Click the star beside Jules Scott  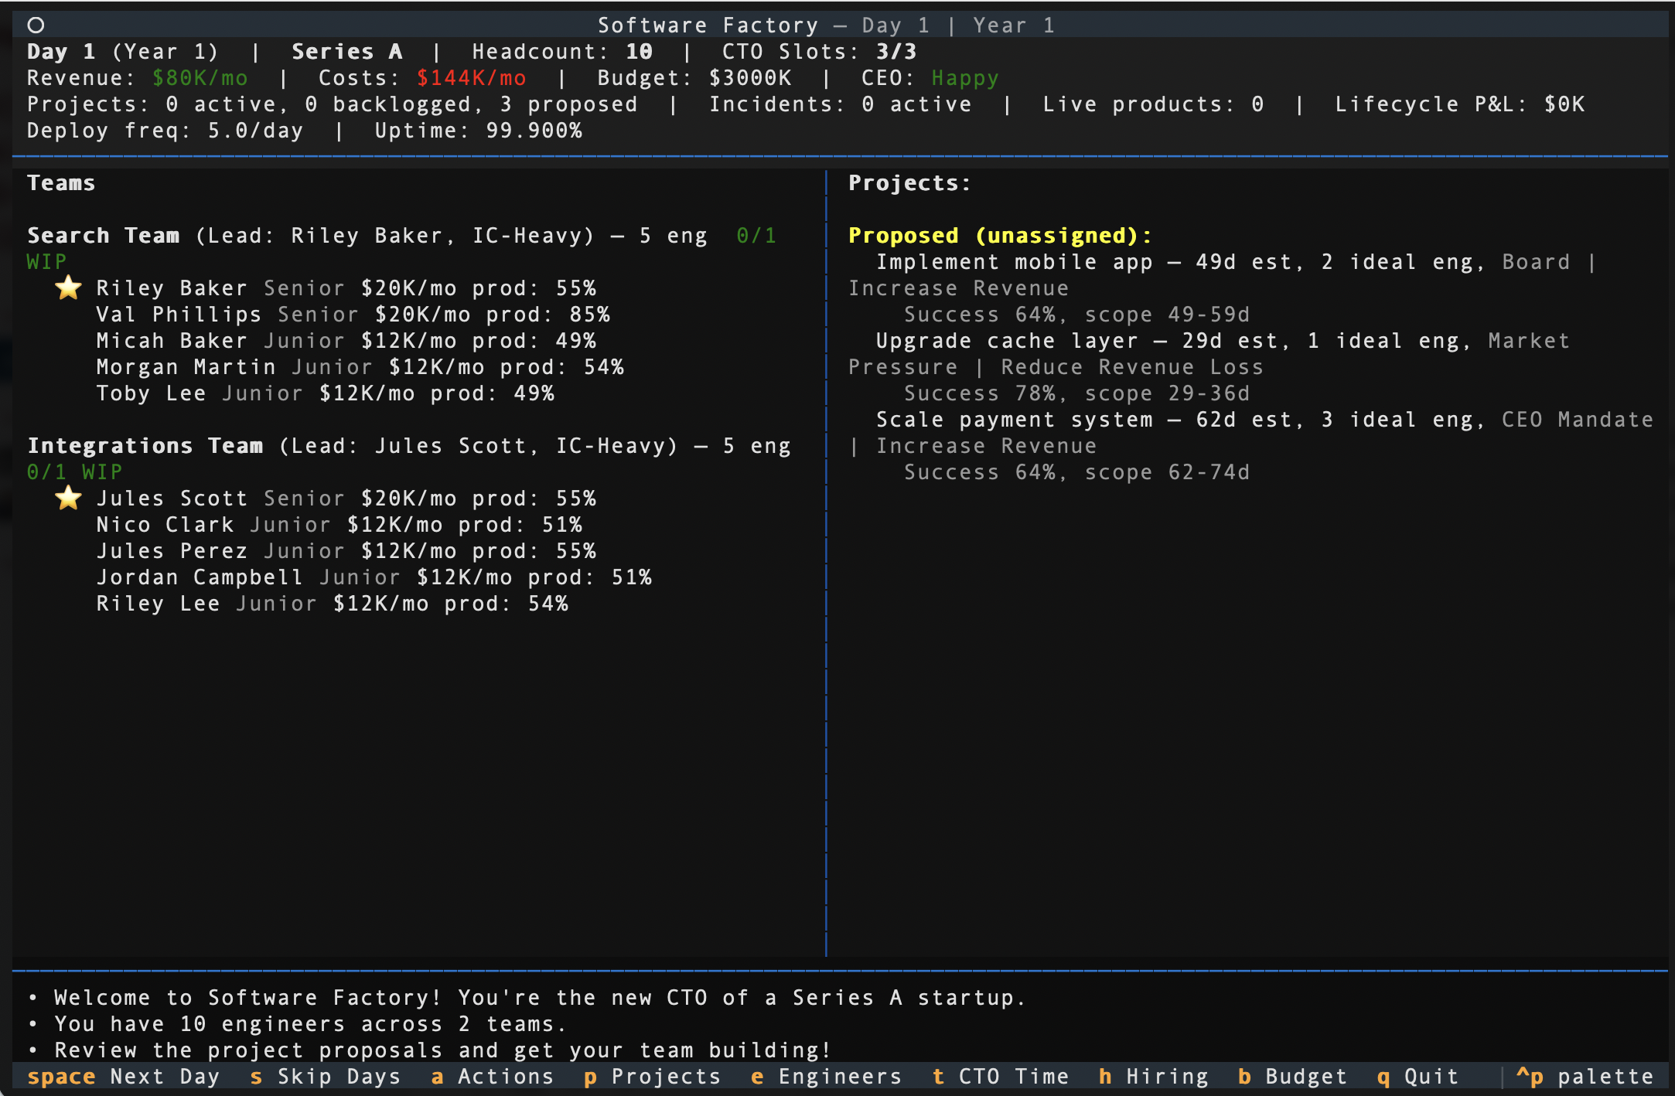(x=68, y=498)
